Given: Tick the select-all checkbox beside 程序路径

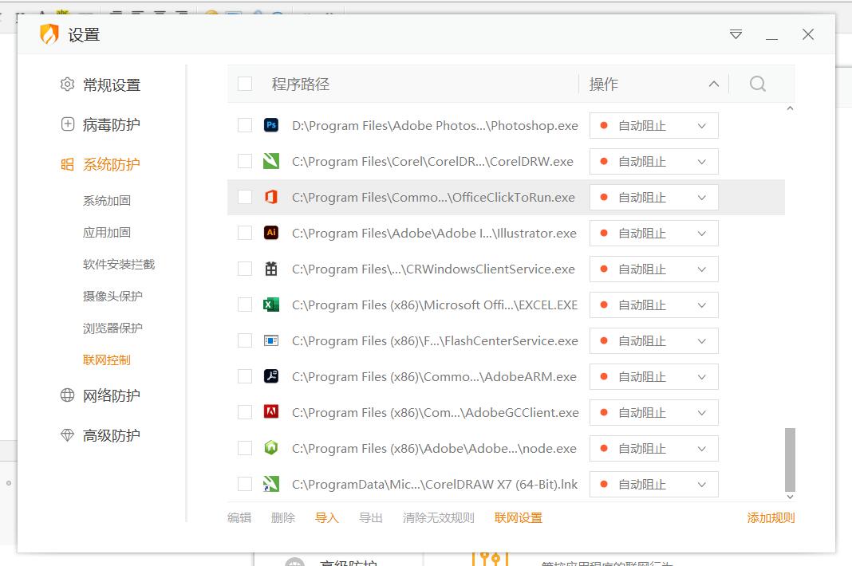Looking at the screenshot, I should (245, 84).
